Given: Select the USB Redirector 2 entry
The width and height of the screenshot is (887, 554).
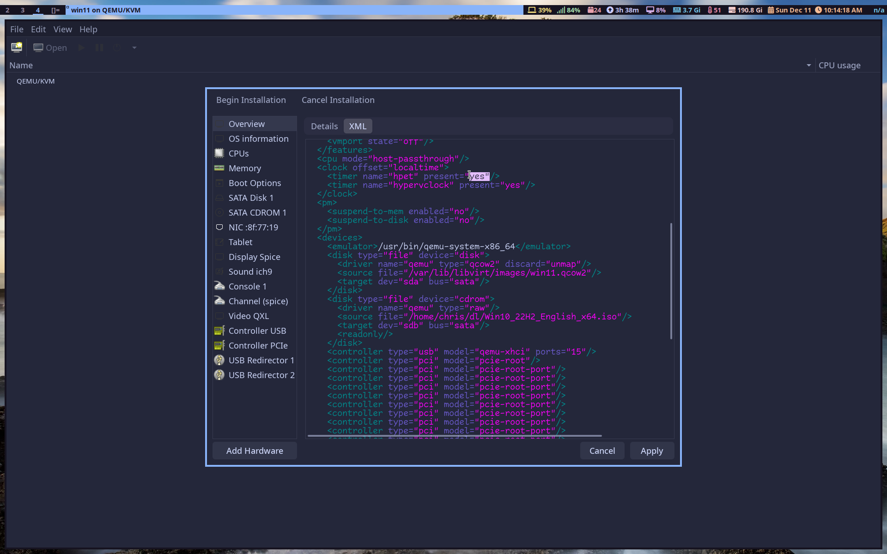Looking at the screenshot, I should [x=255, y=375].
